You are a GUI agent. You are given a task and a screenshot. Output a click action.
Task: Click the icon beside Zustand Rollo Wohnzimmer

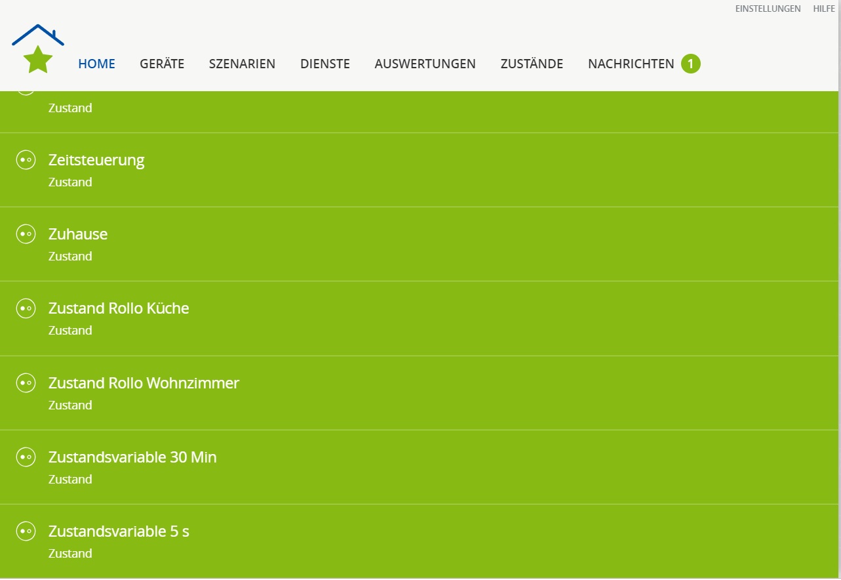pyautogui.click(x=26, y=383)
